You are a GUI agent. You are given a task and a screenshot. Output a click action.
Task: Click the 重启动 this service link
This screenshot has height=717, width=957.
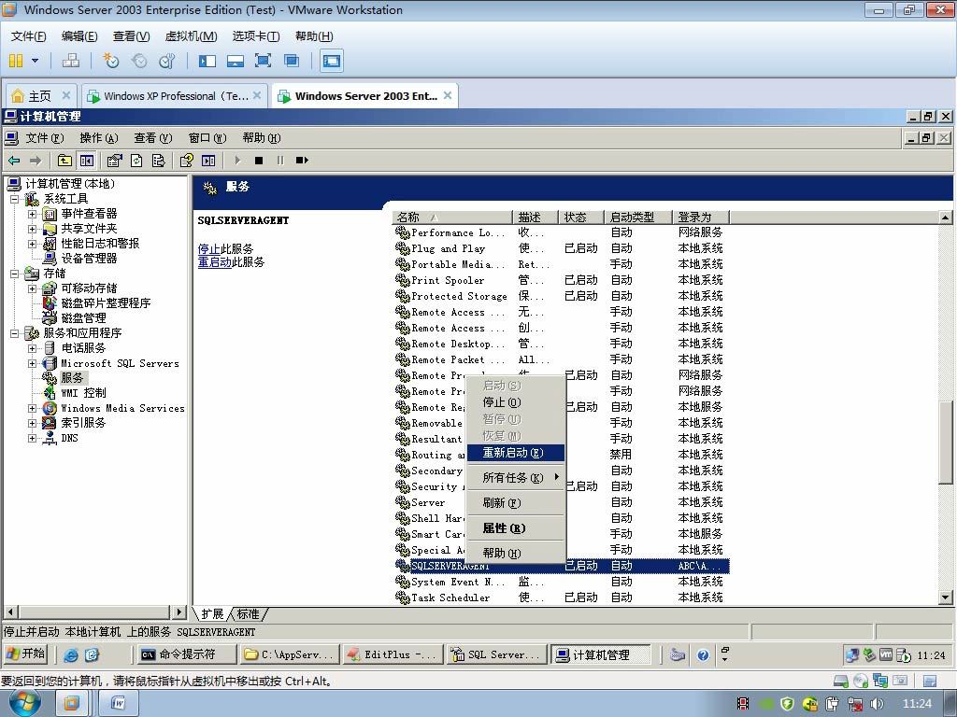pyautogui.click(x=215, y=262)
